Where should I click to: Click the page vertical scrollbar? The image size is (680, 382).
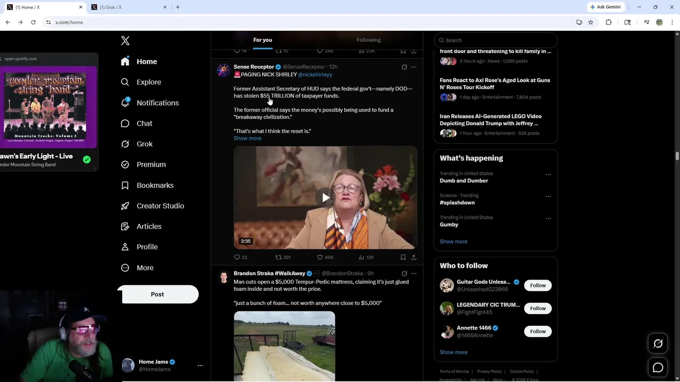click(677, 156)
